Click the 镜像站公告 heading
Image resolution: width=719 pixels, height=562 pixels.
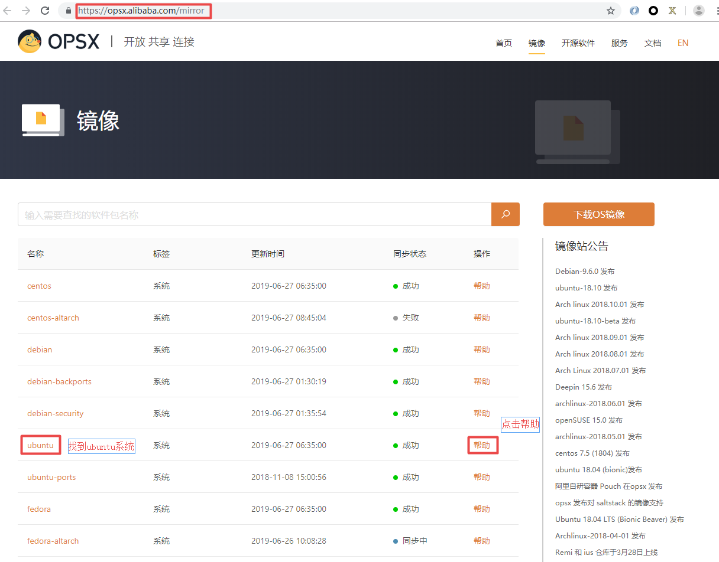(582, 246)
